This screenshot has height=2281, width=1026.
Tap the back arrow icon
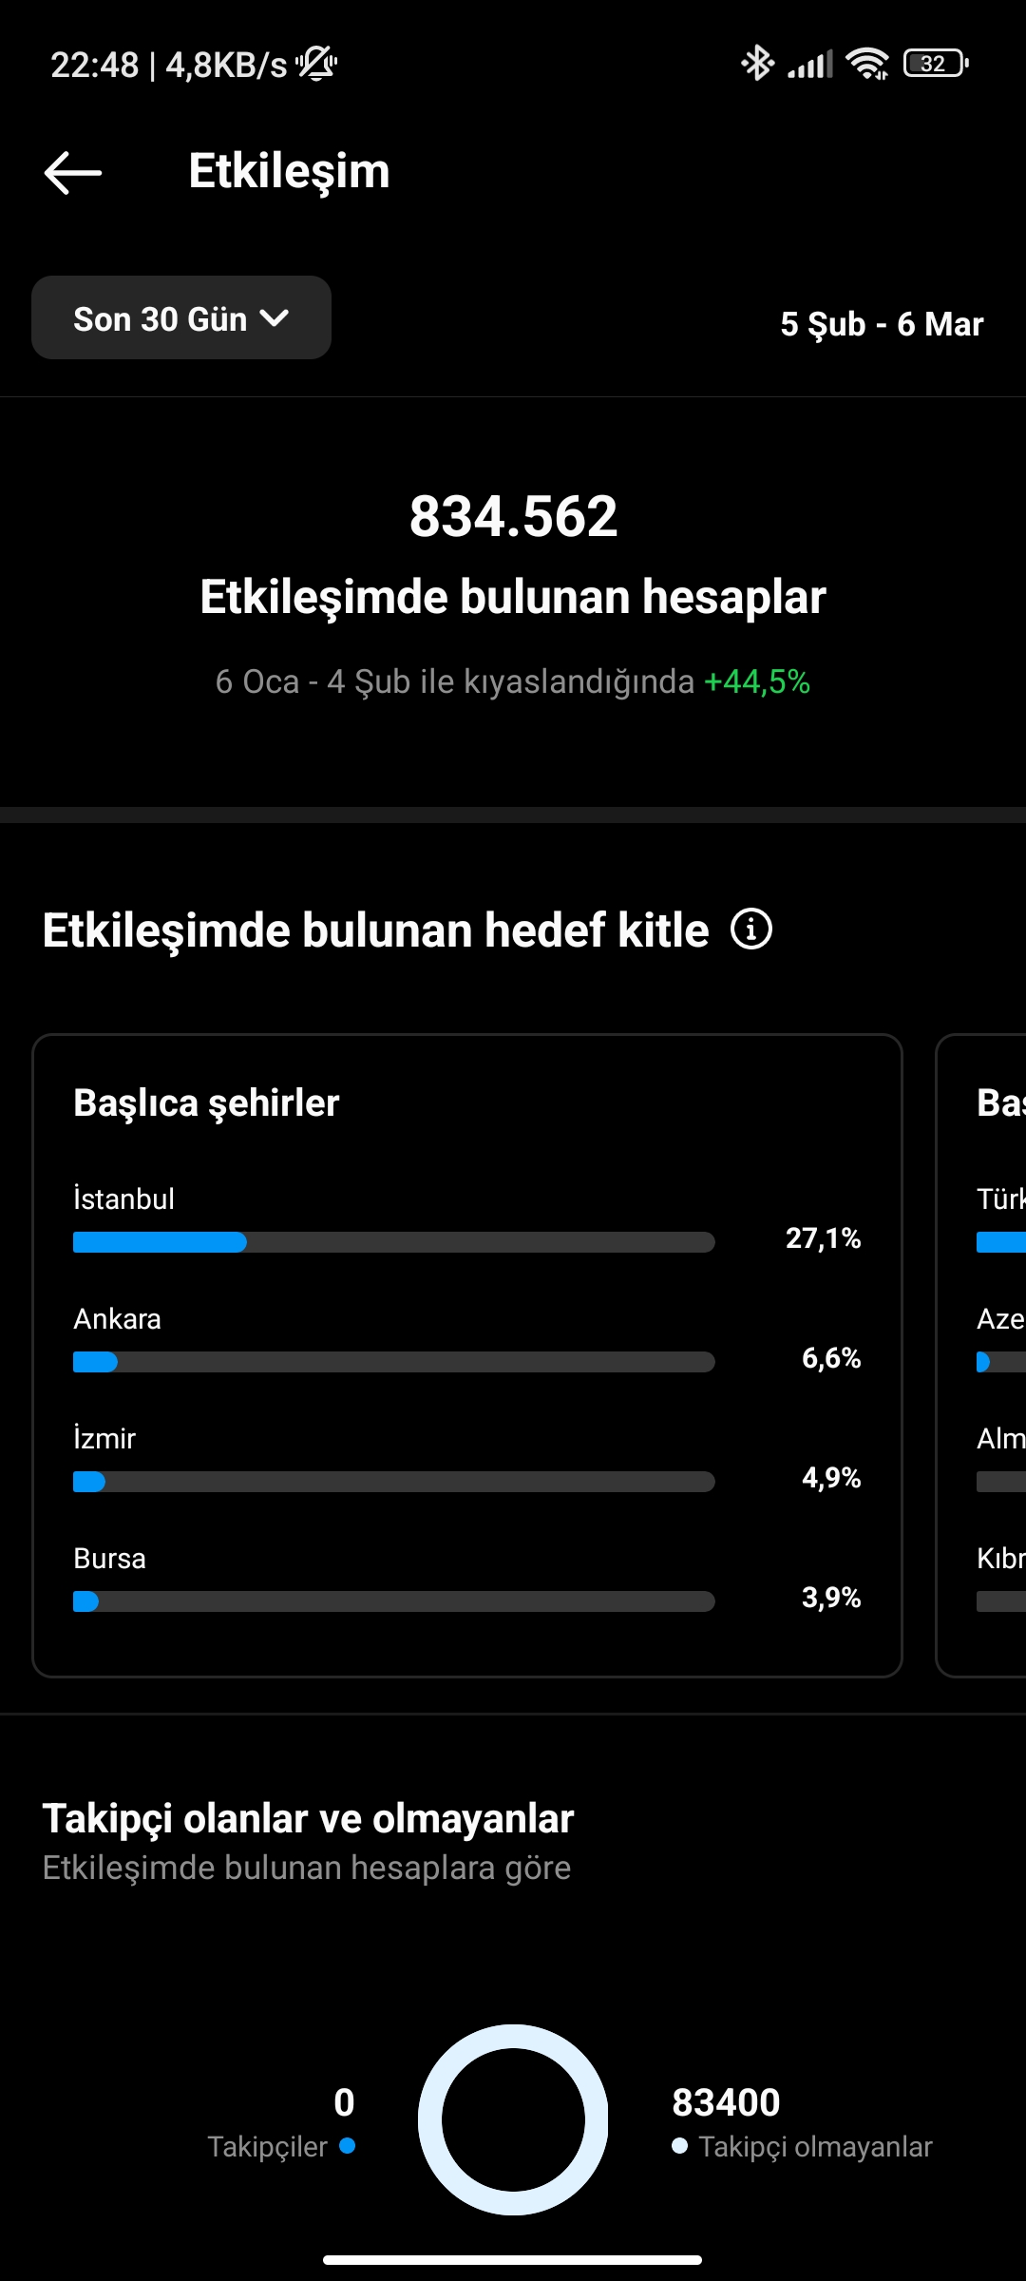[73, 172]
